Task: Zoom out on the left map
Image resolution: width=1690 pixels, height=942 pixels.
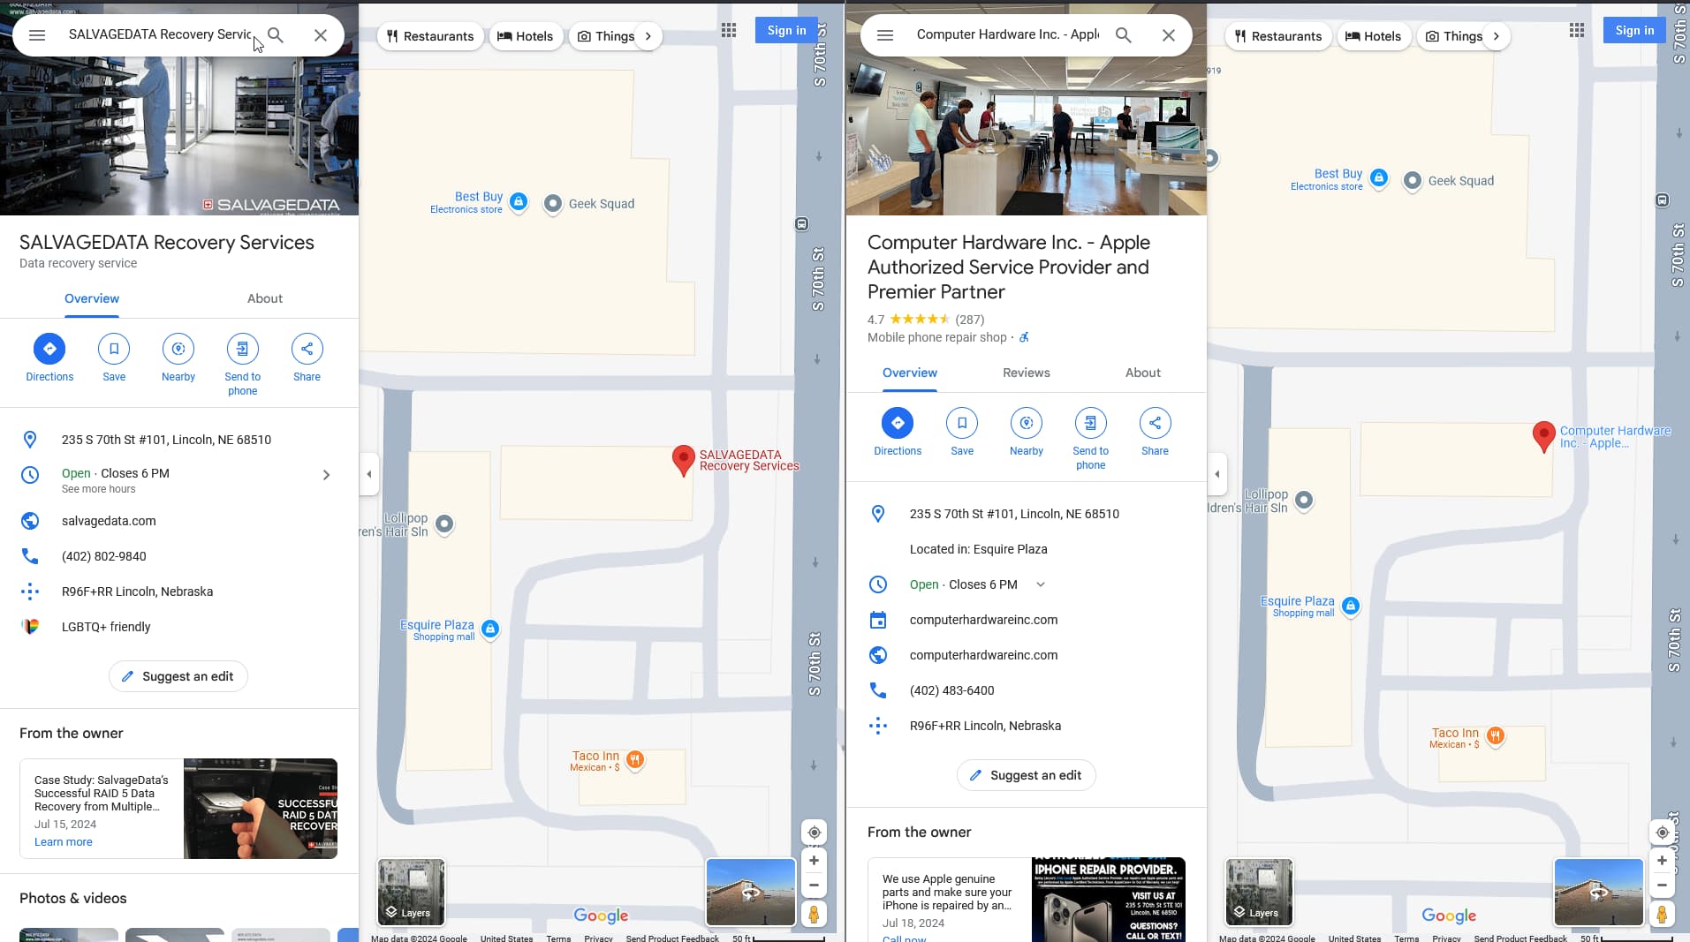Action: click(814, 885)
